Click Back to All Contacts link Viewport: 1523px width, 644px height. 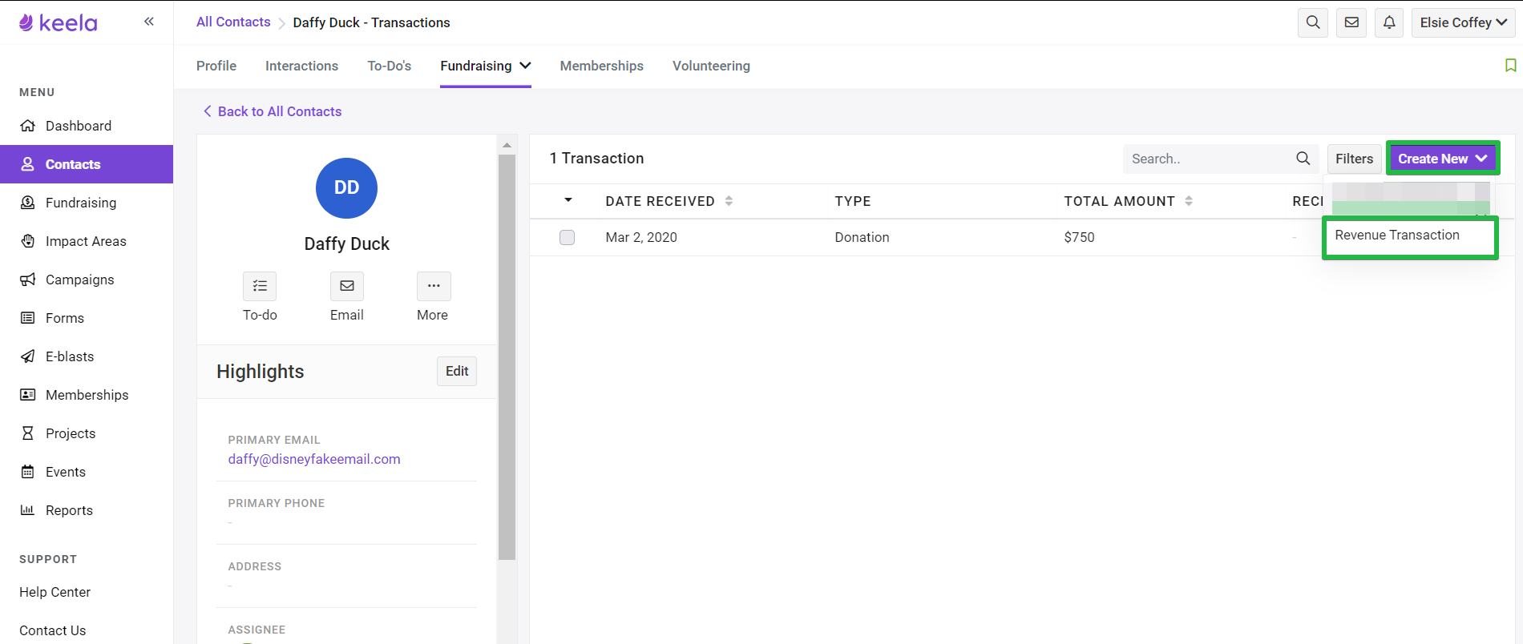273,111
